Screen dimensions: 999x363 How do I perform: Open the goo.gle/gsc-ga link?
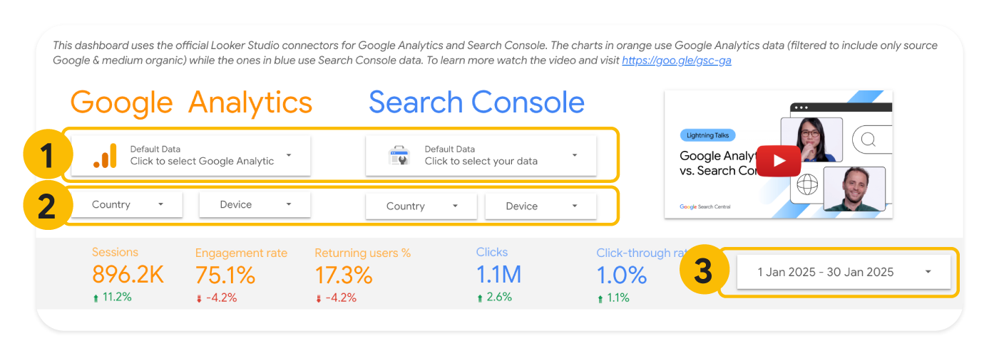pyautogui.click(x=676, y=61)
